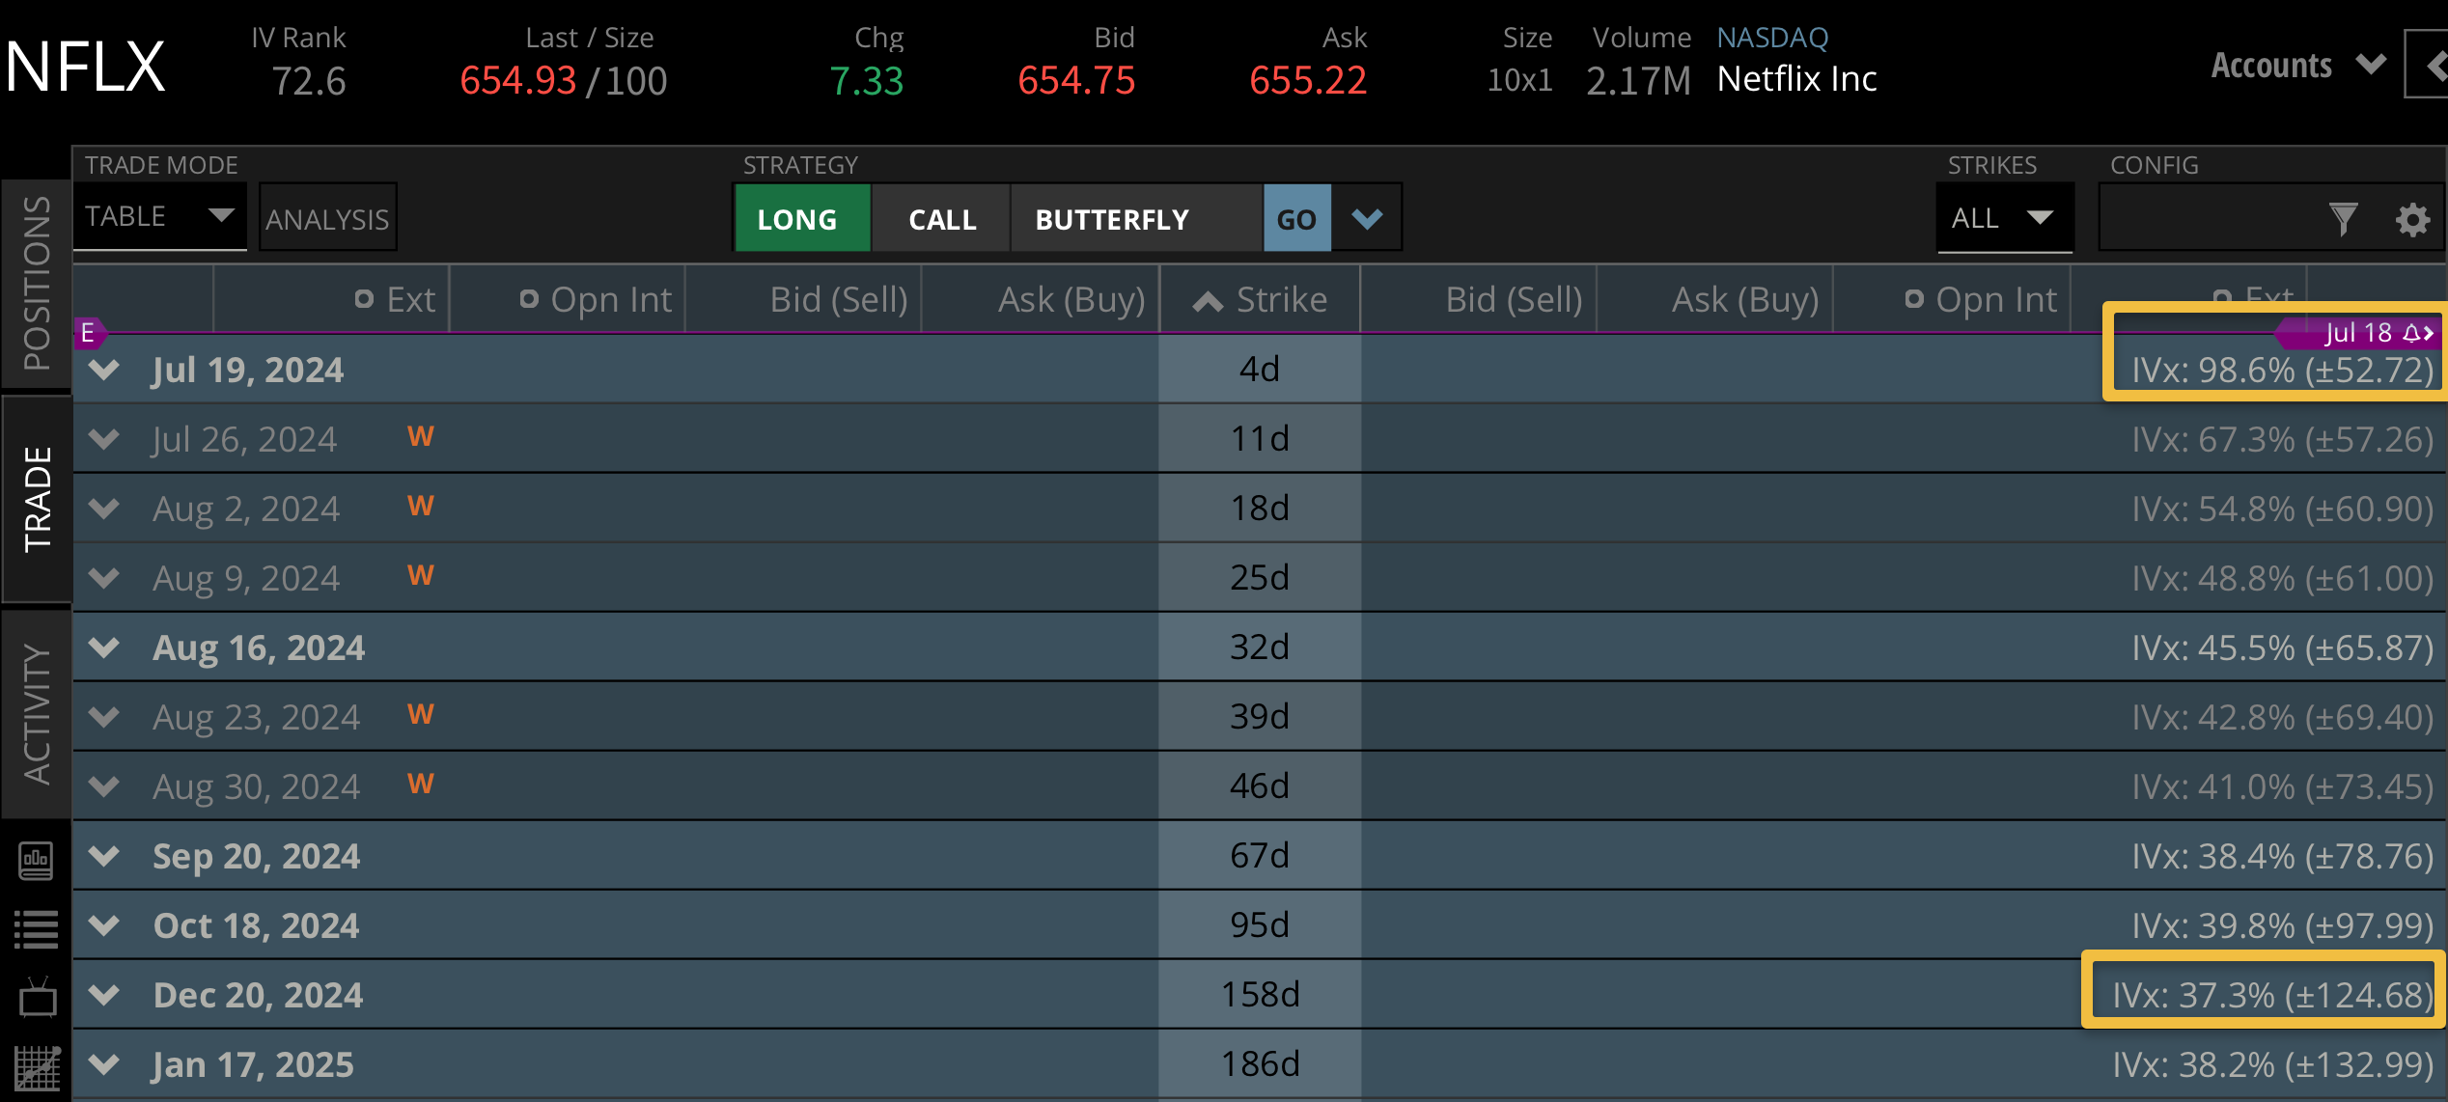Image resolution: width=2448 pixels, height=1102 pixels.
Task: Open the settings gear icon
Action: pos(2413,220)
